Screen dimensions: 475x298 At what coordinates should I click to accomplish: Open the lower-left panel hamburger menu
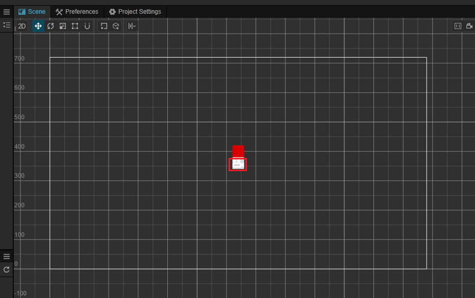click(6, 257)
